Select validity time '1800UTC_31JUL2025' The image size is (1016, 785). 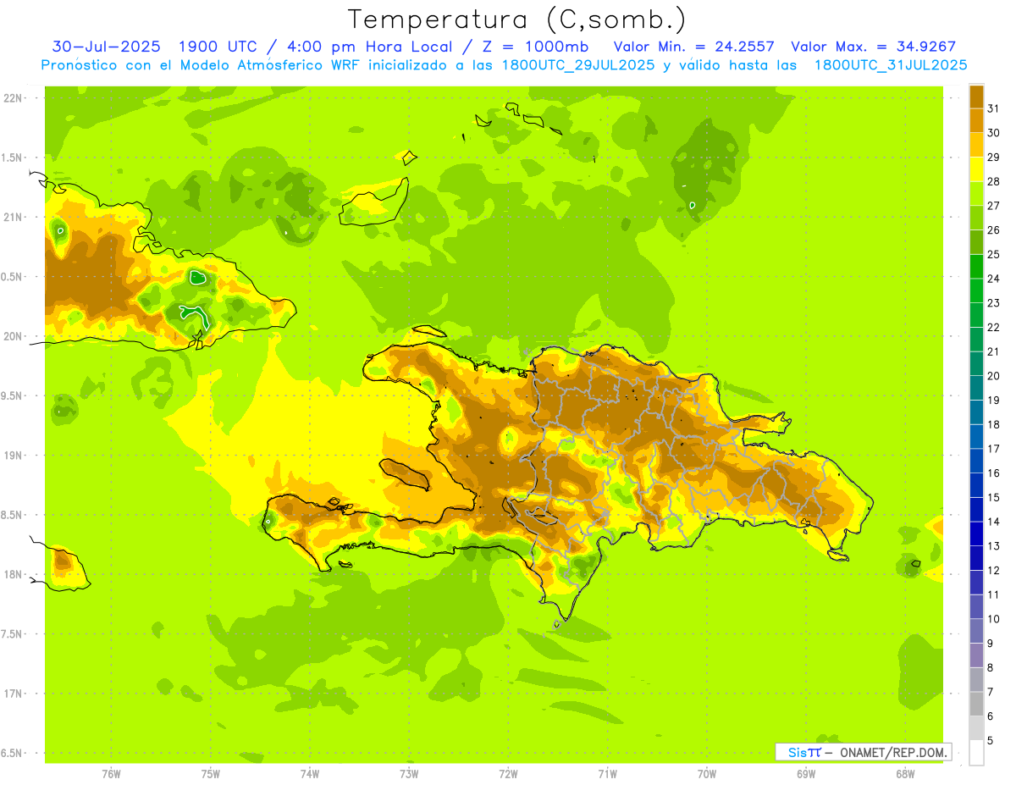pos(891,65)
